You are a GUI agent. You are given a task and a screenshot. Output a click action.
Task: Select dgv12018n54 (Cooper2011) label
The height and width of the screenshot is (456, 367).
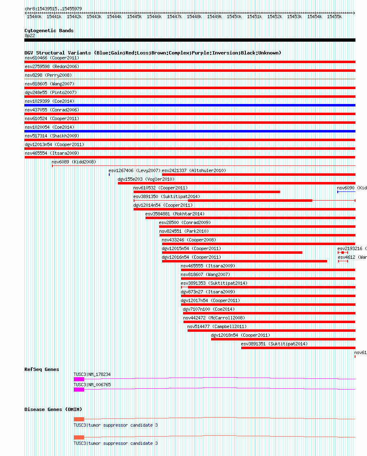click(240, 336)
